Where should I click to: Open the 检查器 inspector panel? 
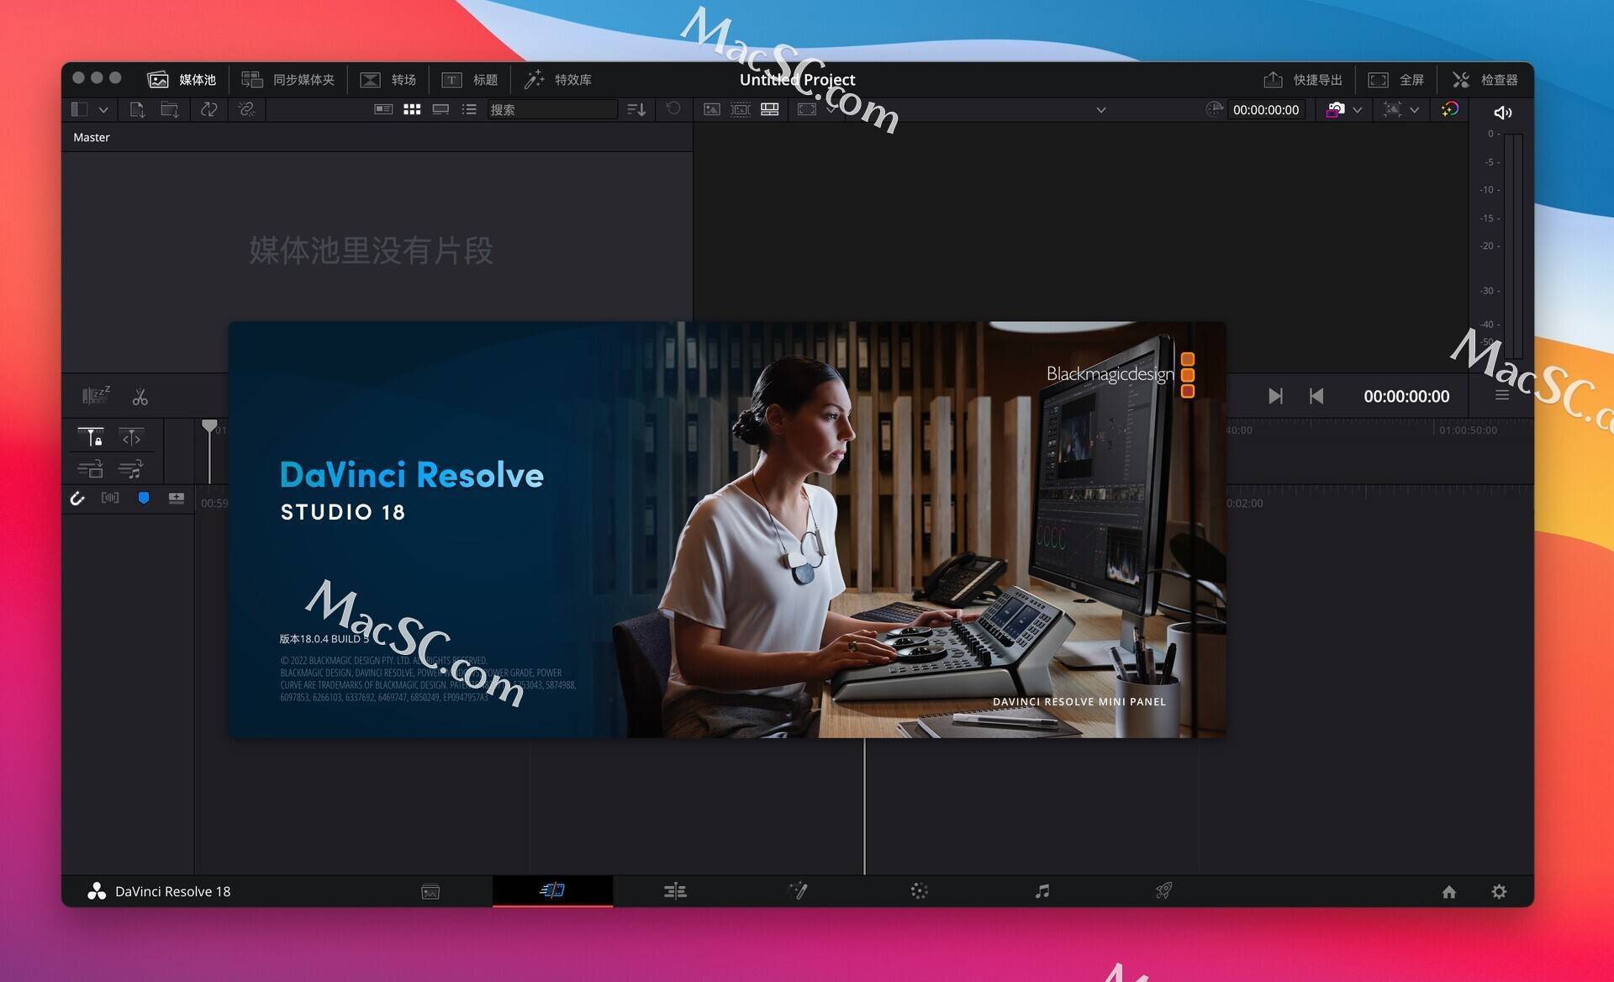click(x=1485, y=80)
